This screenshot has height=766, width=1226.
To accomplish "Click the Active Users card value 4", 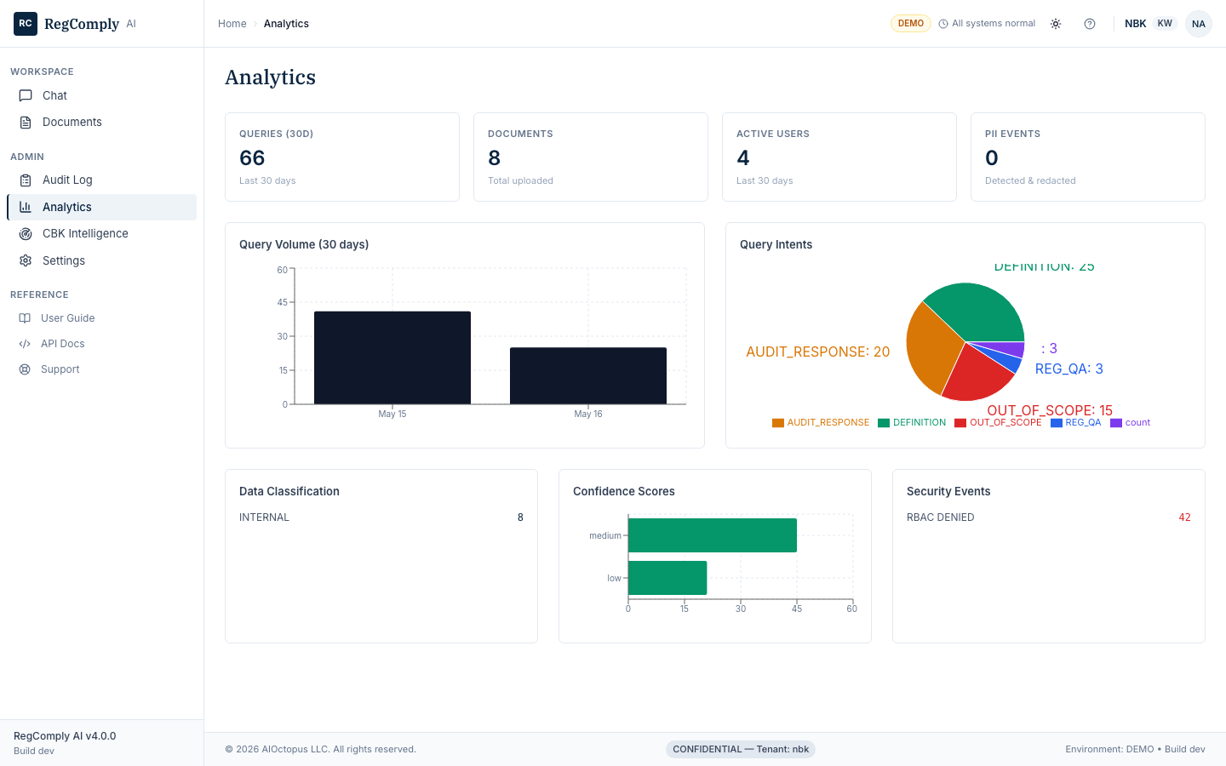I will [x=743, y=158].
